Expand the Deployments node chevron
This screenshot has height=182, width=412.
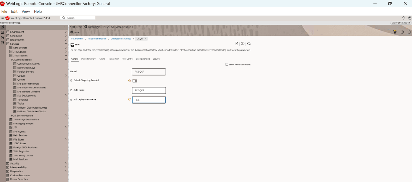tap(66, 40)
